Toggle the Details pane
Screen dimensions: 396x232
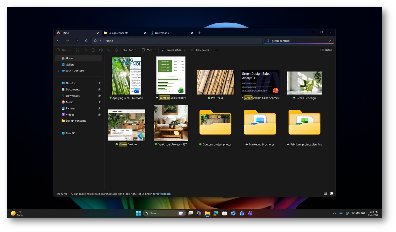coord(326,50)
